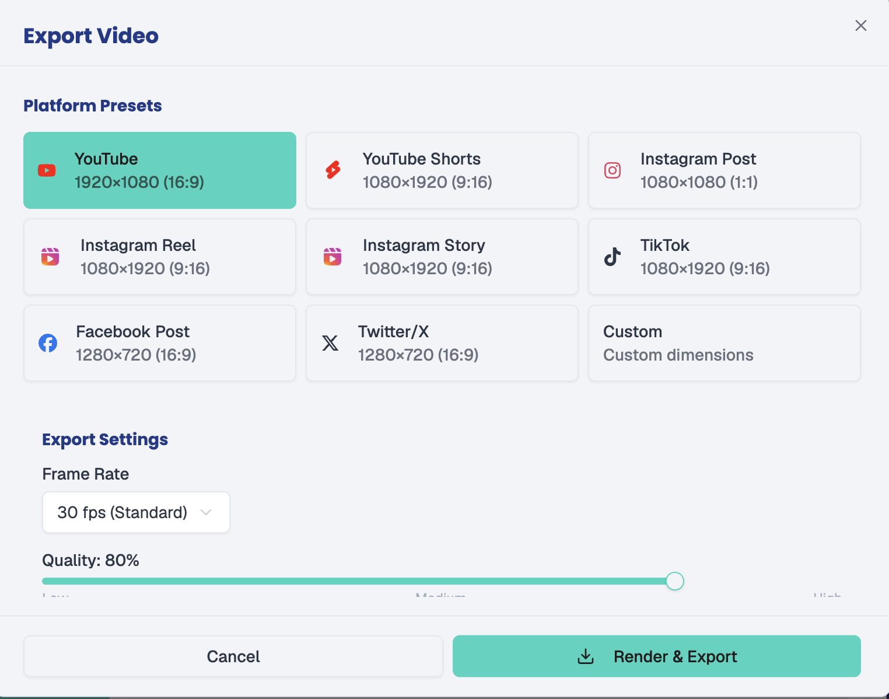Click the Quality slider handle
The image size is (889, 699).
coord(675,581)
